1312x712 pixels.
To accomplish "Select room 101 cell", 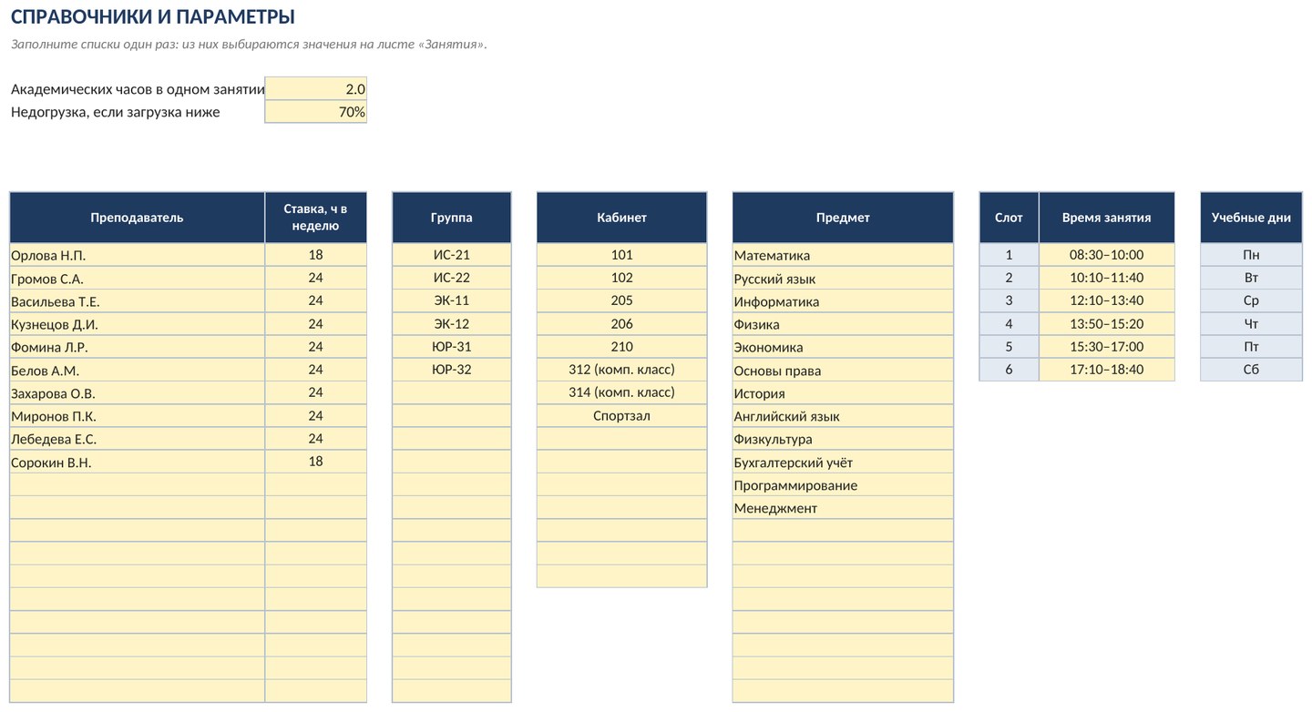I will [622, 255].
